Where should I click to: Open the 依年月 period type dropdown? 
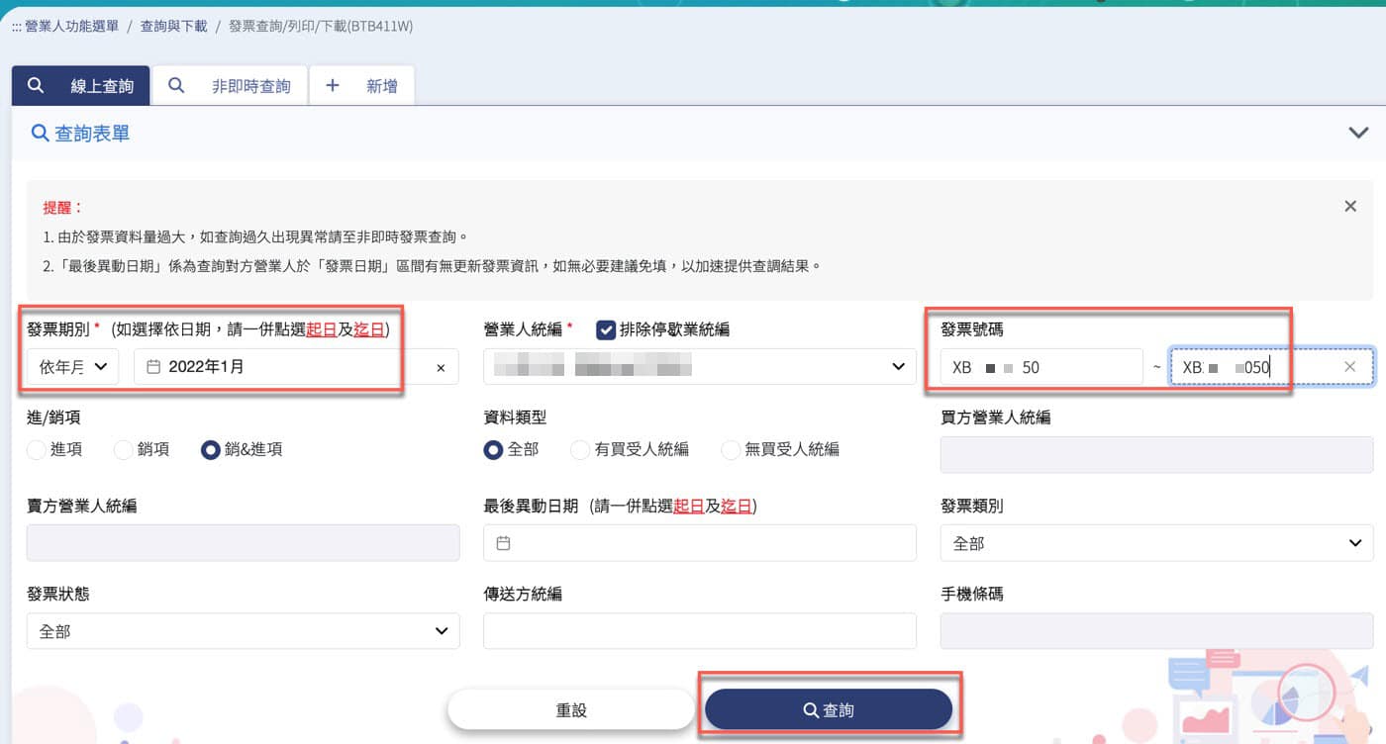[x=73, y=367]
